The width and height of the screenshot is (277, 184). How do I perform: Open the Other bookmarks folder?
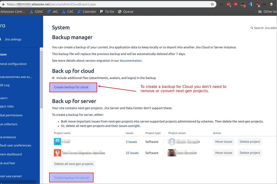[x=267, y=11]
